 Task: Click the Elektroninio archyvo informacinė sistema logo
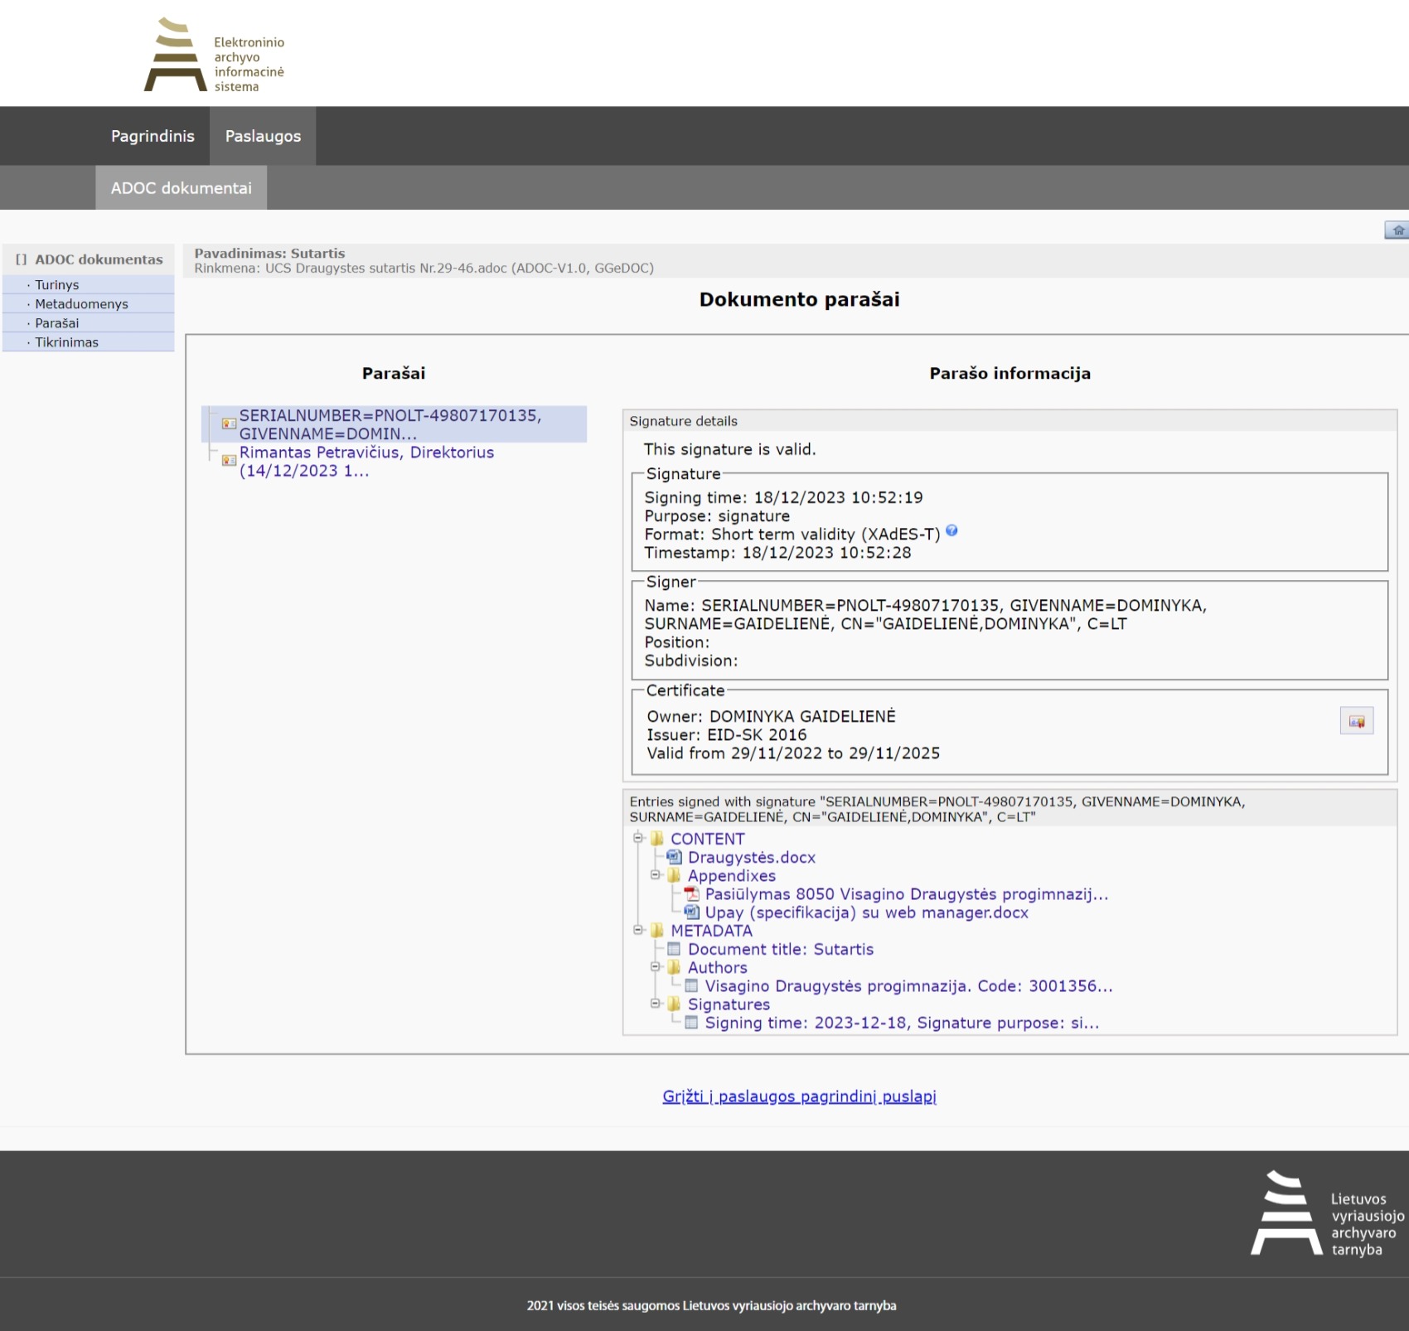[214, 55]
